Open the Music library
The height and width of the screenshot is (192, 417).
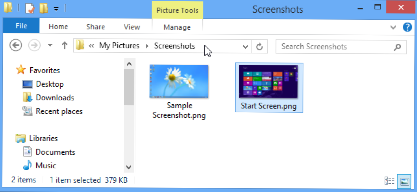coord(46,165)
